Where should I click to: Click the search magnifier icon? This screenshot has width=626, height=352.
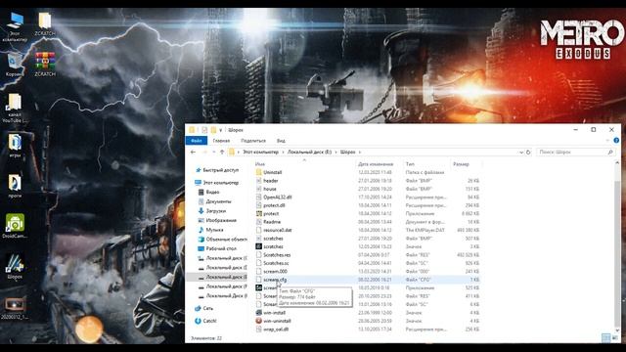[x=610, y=153]
